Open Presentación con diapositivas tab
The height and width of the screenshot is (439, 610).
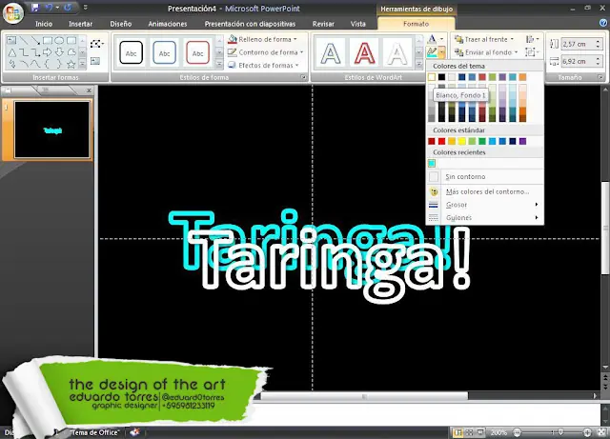point(250,24)
